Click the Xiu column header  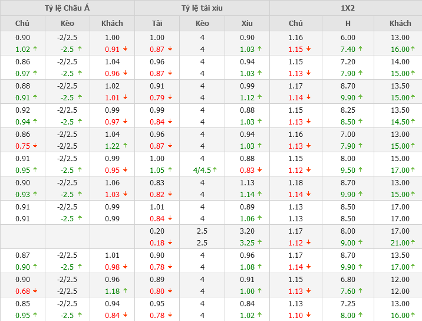(x=247, y=24)
